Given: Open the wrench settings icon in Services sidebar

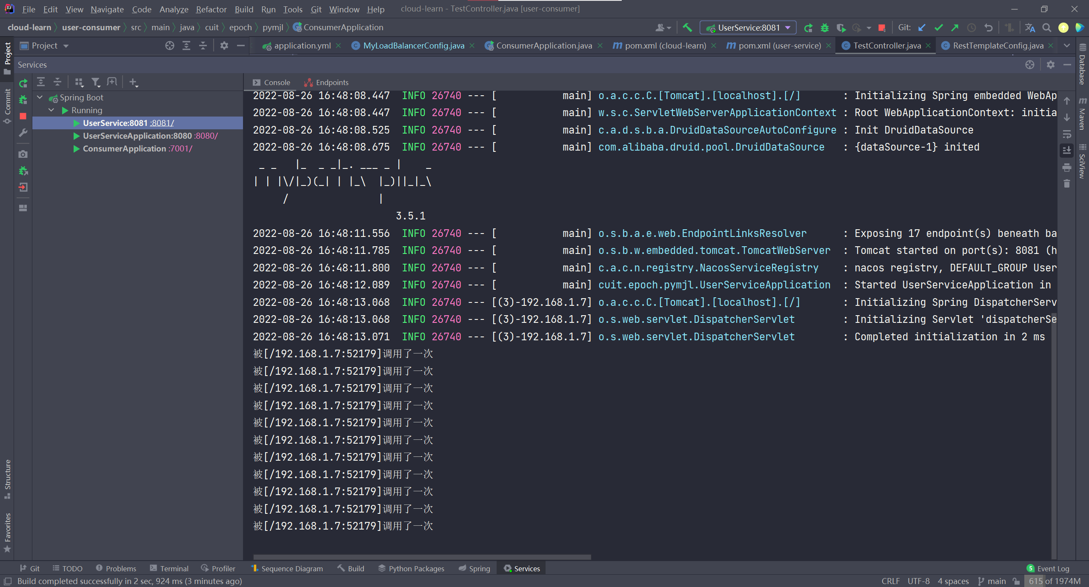Looking at the screenshot, I should click(x=23, y=133).
